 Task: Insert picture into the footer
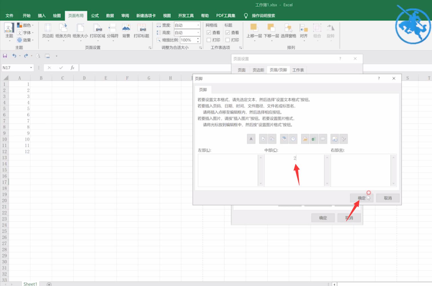[x=335, y=139]
